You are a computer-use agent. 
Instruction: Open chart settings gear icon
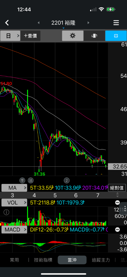click(x=73, y=36)
